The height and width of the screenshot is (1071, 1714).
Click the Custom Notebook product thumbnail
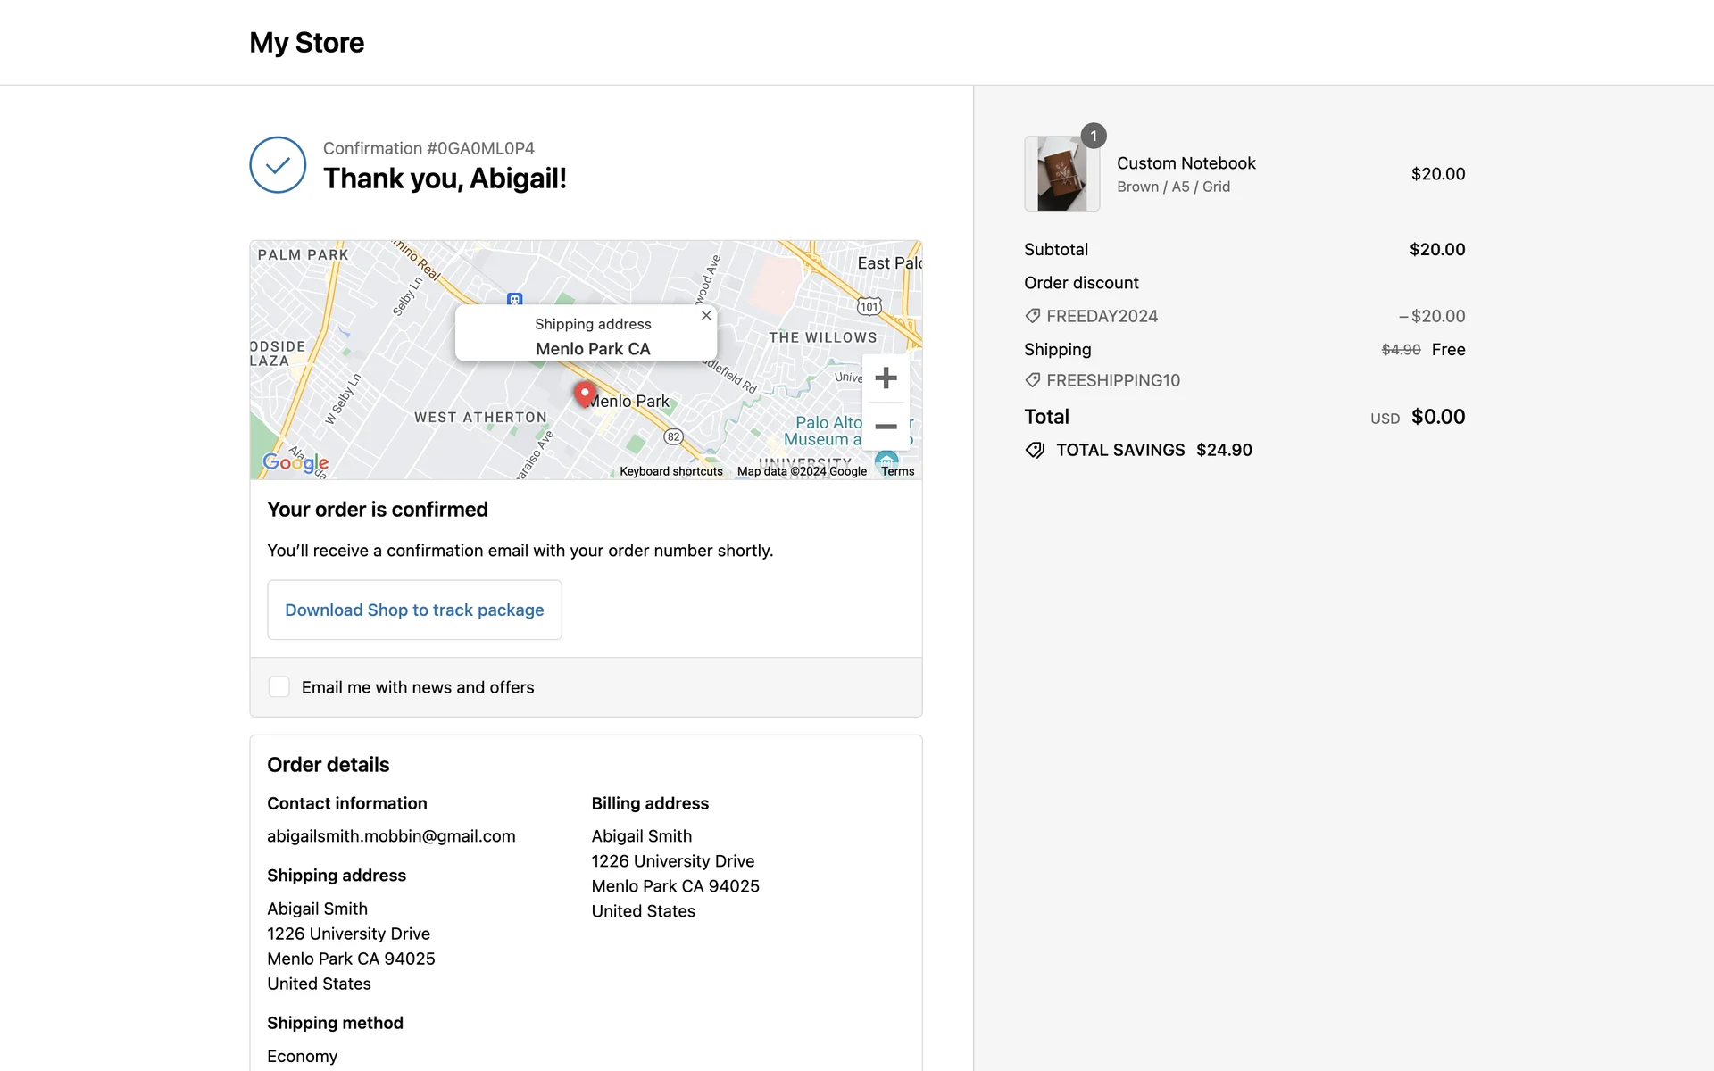tap(1061, 175)
